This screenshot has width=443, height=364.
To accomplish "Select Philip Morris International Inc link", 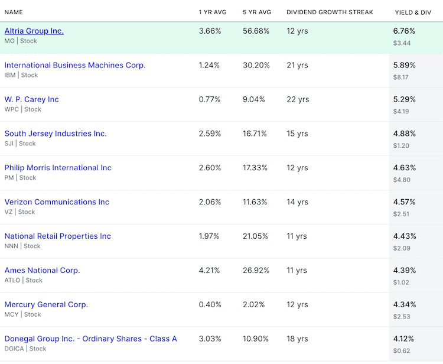I will tap(58, 168).
